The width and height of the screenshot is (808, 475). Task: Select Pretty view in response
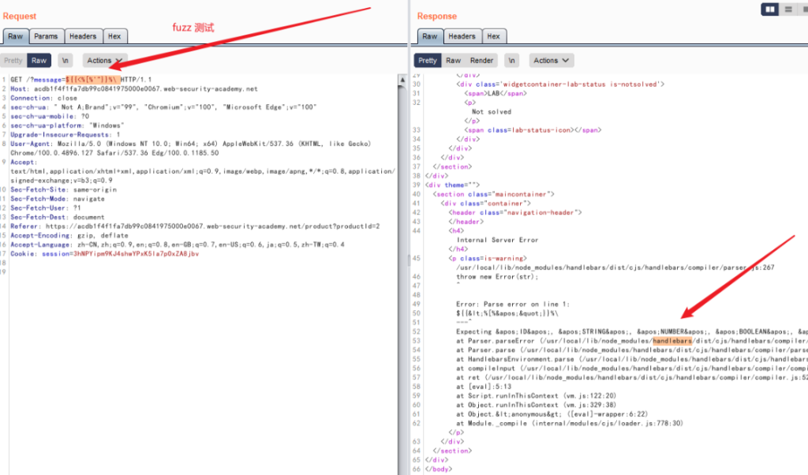pyautogui.click(x=428, y=60)
